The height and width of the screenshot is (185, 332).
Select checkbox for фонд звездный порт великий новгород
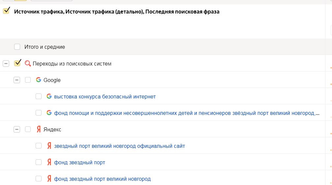click(39, 179)
